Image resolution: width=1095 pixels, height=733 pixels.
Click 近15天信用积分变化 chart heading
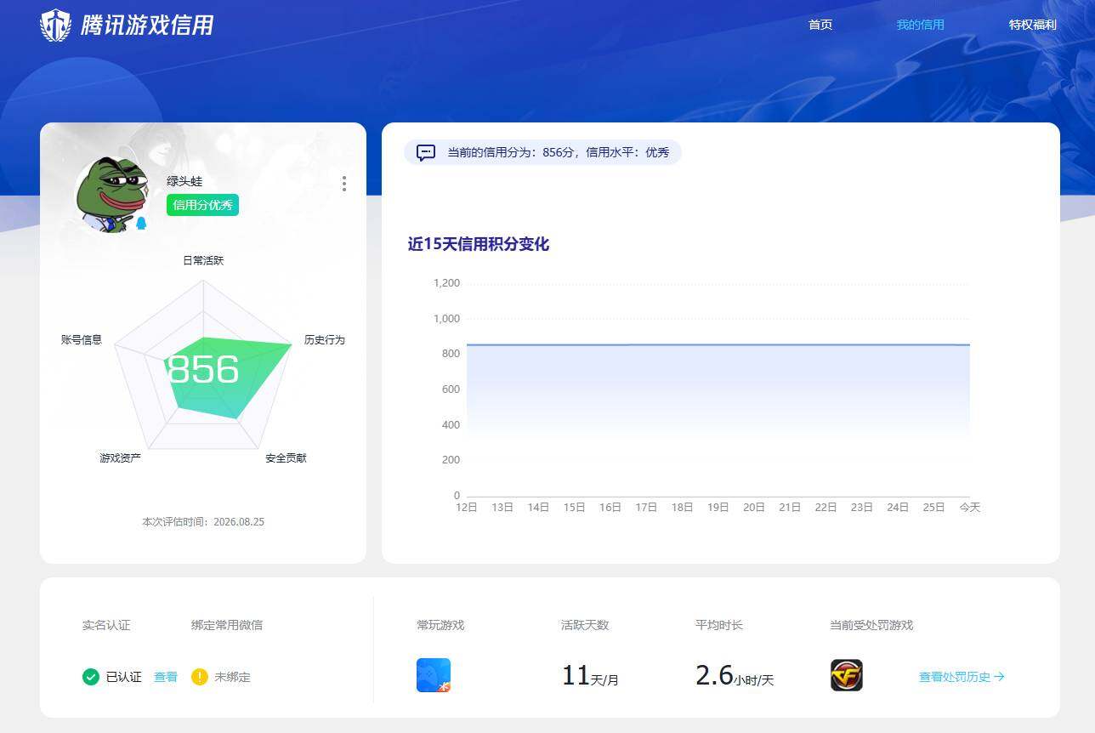(479, 244)
